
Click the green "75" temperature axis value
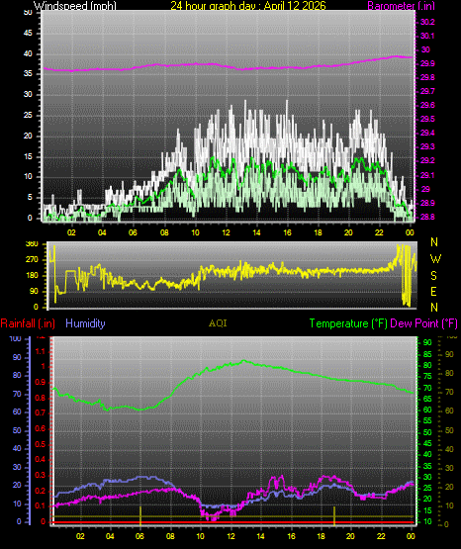click(427, 377)
